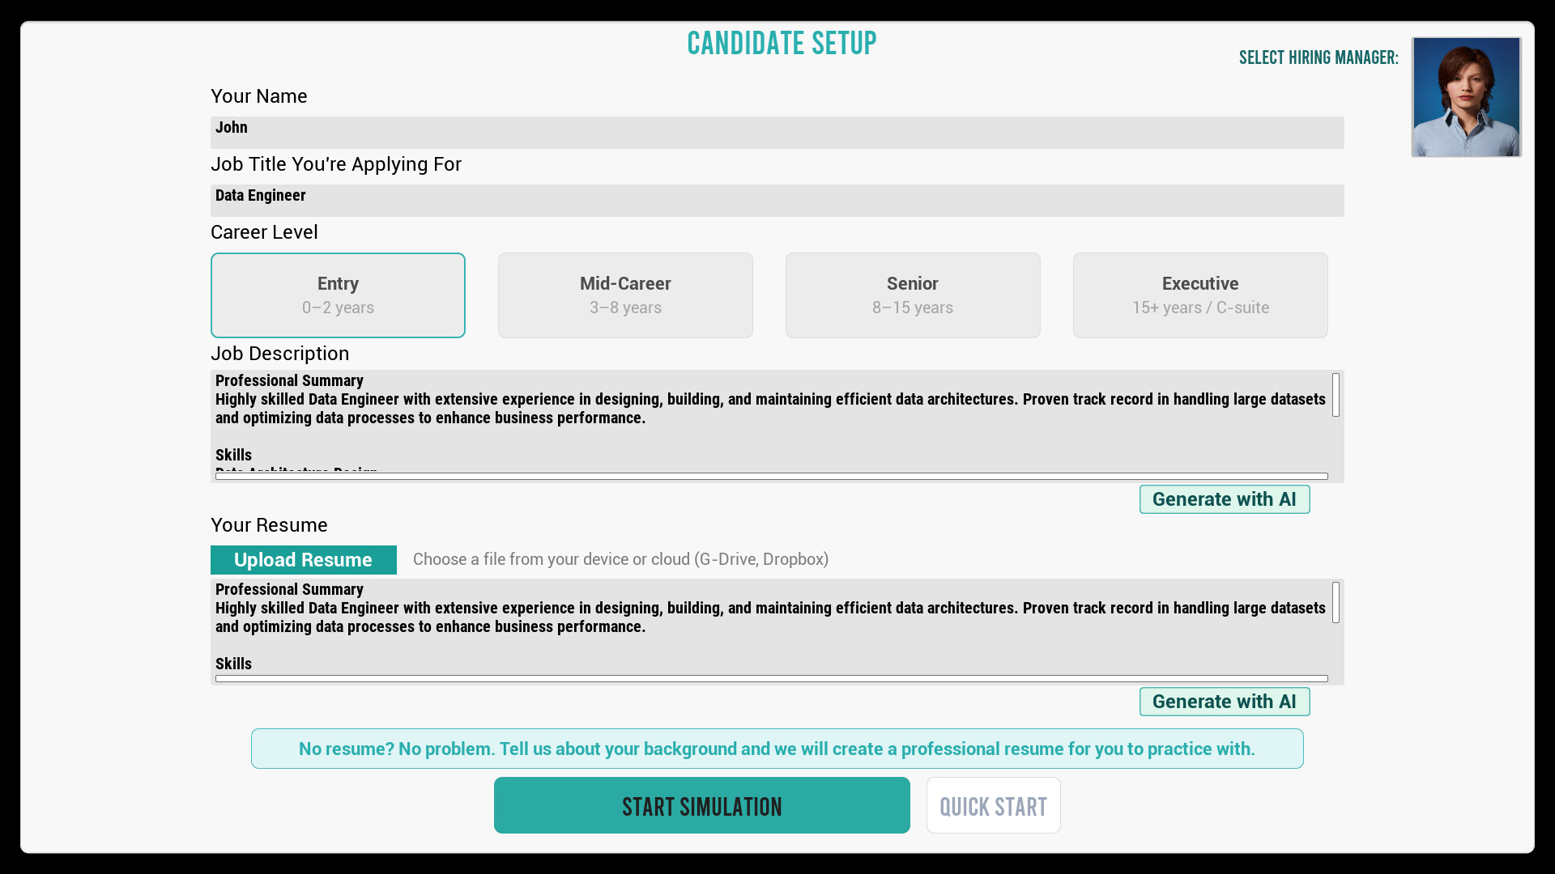Select the hiring manager avatar portrait
1555x874 pixels.
point(1466,97)
